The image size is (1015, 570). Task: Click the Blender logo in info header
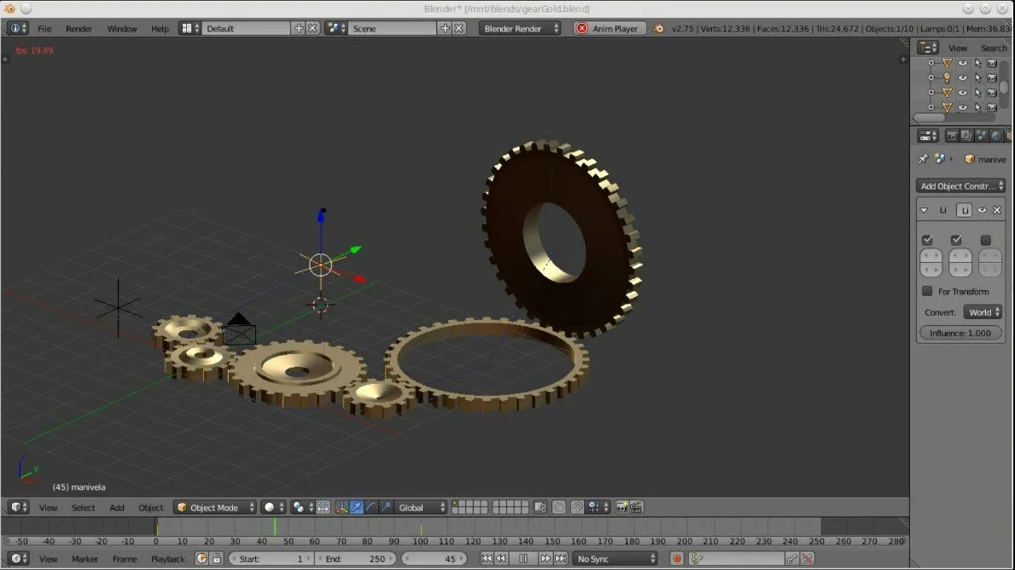[658, 28]
